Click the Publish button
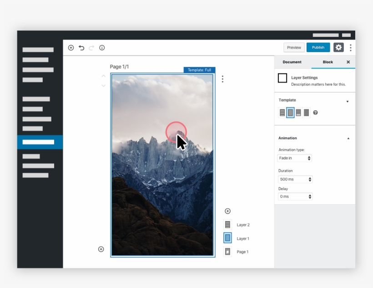The height and width of the screenshot is (288, 373). [x=318, y=47]
